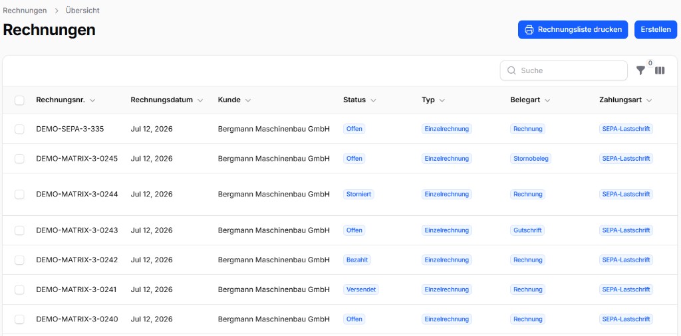681x336 pixels.
Task: Click the Storniert status badge
Action: [x=358, y=195]
